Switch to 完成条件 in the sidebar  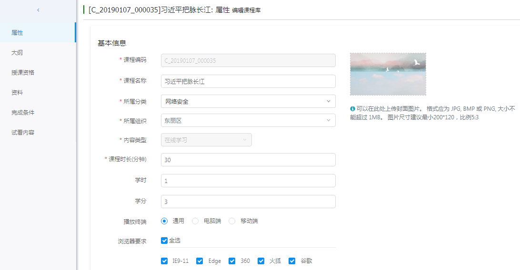point(23,113)
